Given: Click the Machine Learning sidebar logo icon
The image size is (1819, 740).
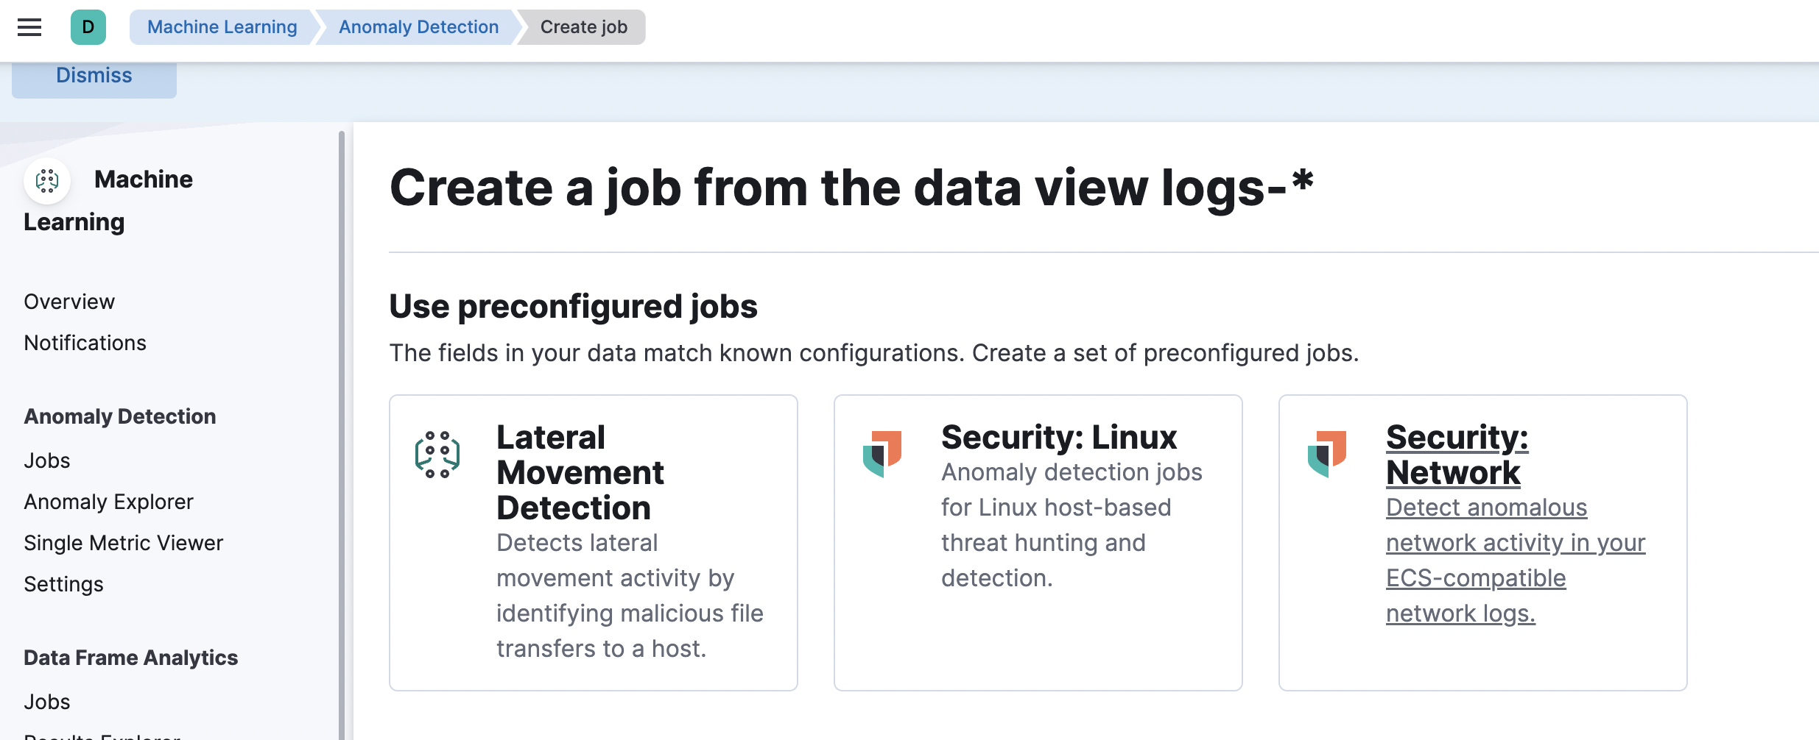Looking at the screenshot, I should (x=47, y=180).
